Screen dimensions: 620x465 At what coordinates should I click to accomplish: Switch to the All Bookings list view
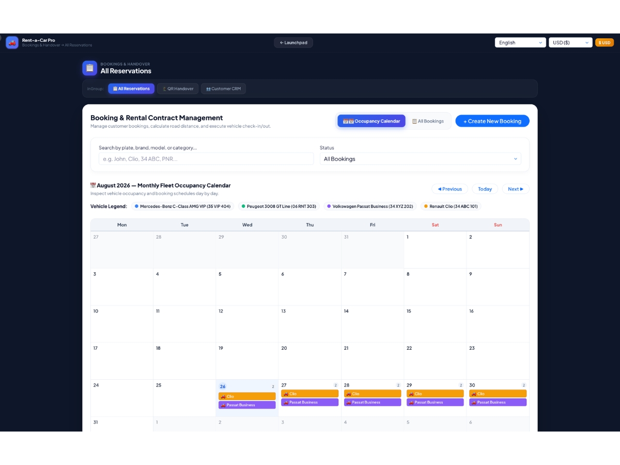pyautogui.click(x=428, y=121)
